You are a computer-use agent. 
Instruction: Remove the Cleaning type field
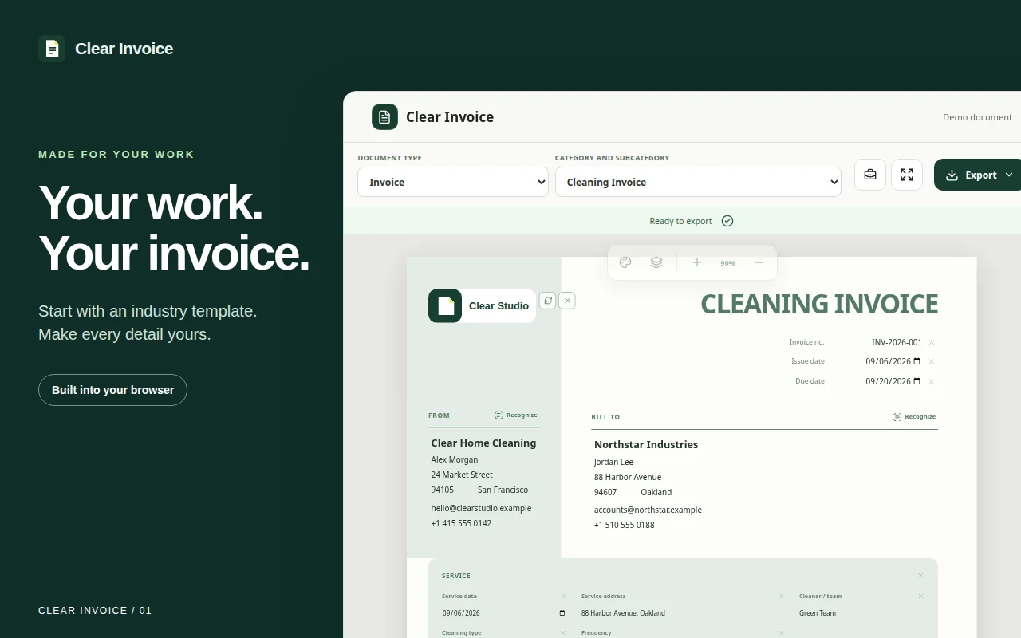(563, 633)
